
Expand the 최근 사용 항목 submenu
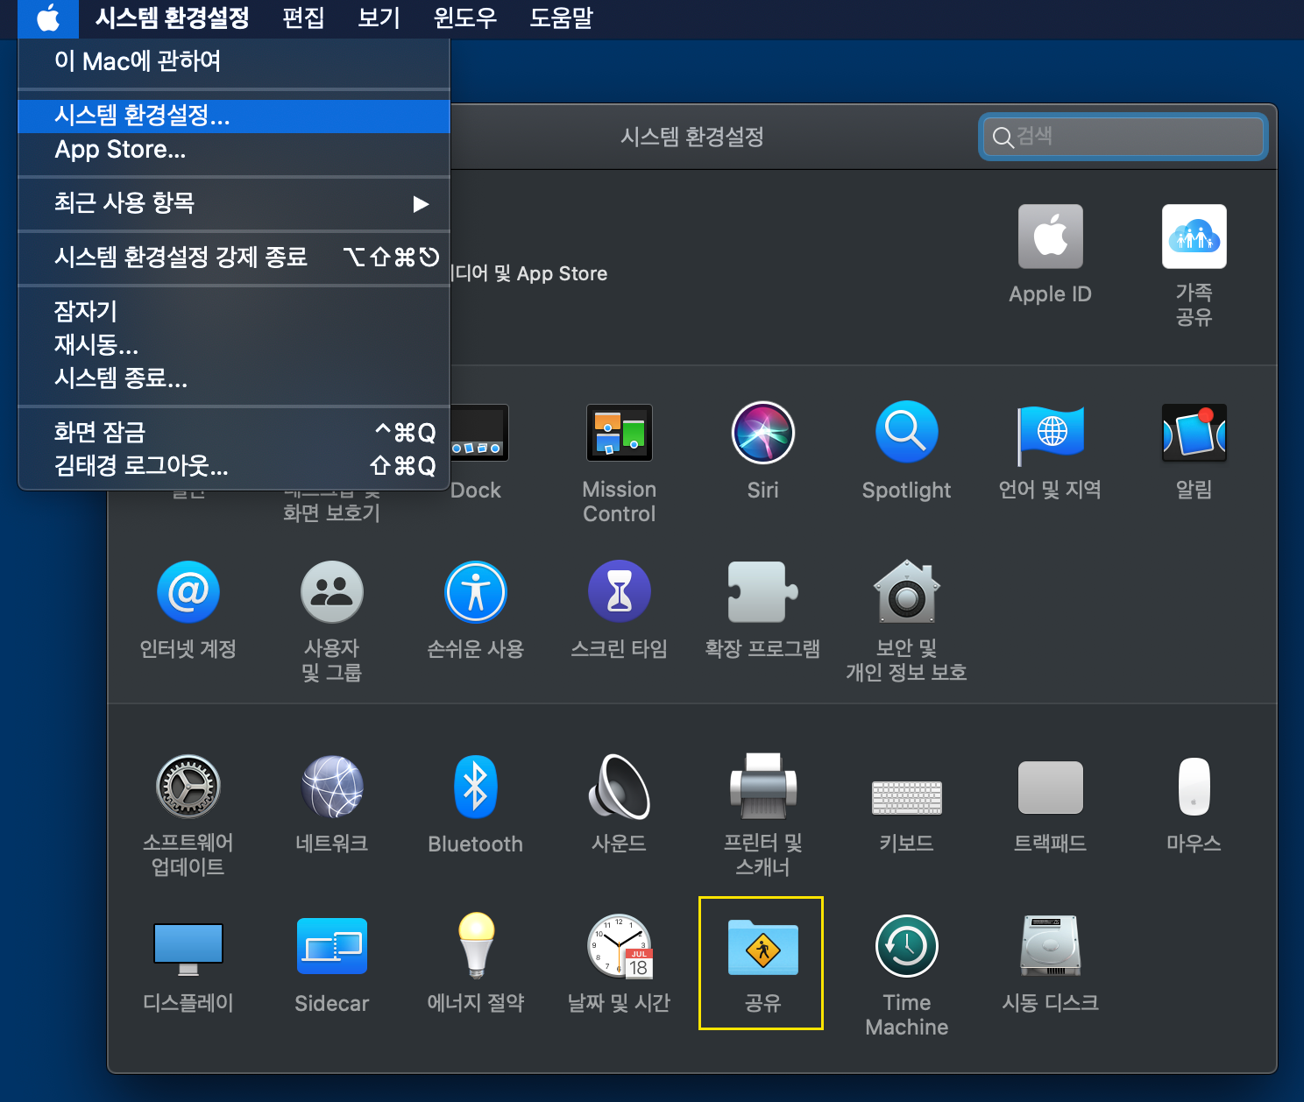[x=234, y=203]
